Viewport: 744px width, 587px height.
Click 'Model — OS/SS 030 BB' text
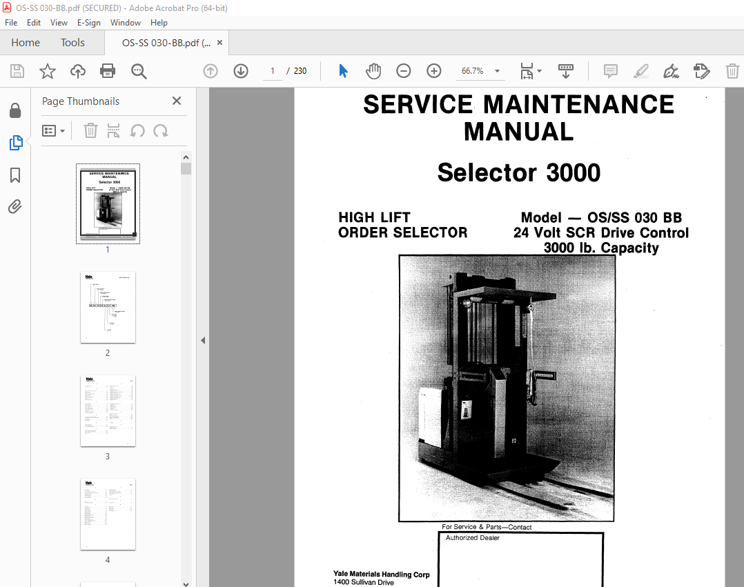pyautogui.click(x=601, y=218)
